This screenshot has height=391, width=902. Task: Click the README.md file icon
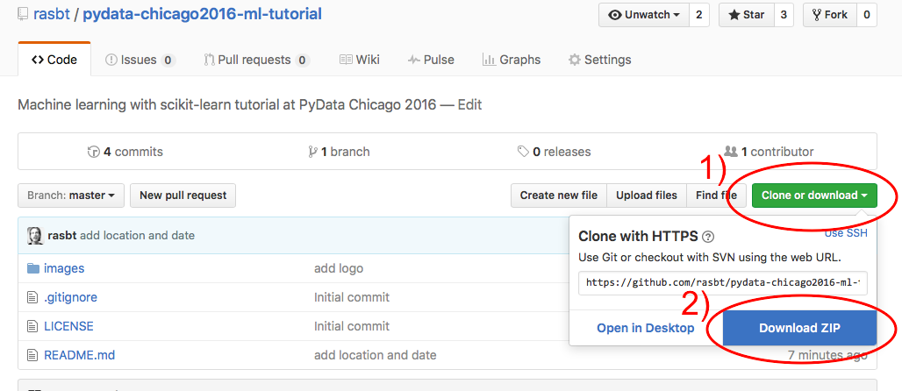[x=33, y=355]
